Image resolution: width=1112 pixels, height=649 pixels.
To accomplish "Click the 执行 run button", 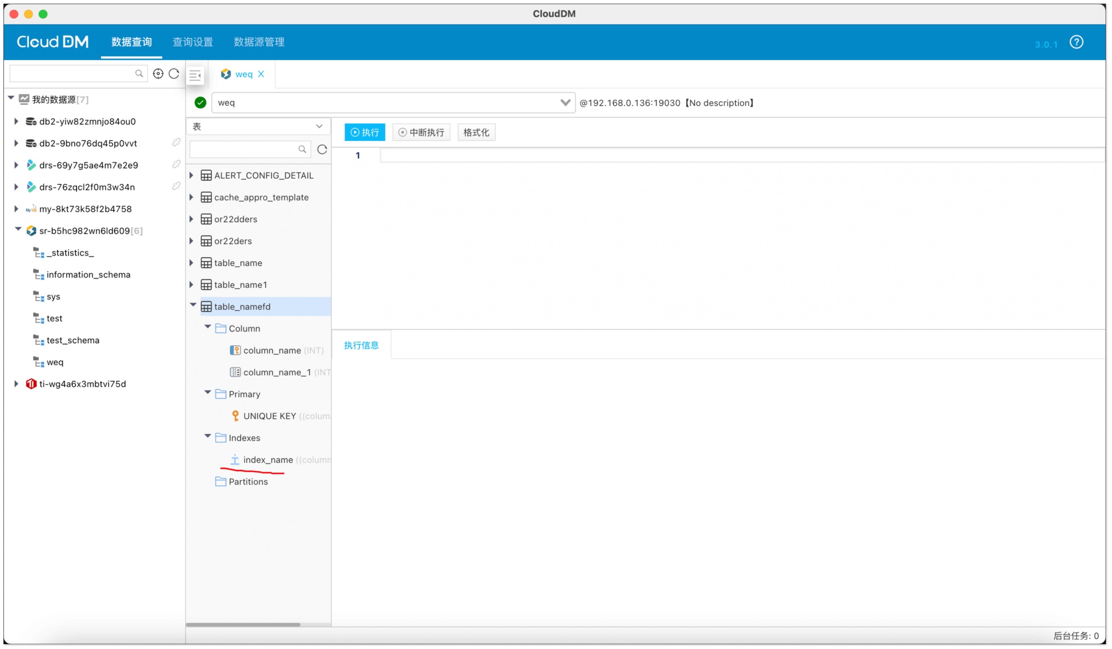I will tap(364, 132).
